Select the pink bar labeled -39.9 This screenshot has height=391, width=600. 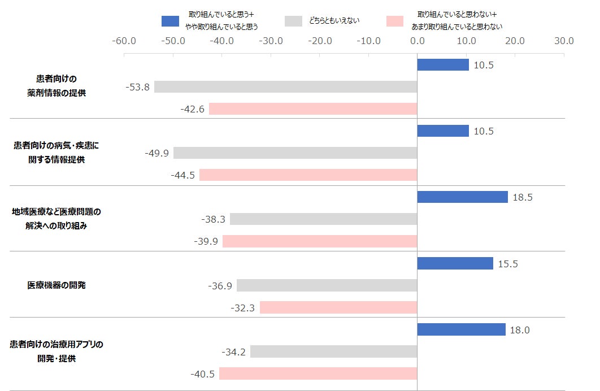pos(319,241)
